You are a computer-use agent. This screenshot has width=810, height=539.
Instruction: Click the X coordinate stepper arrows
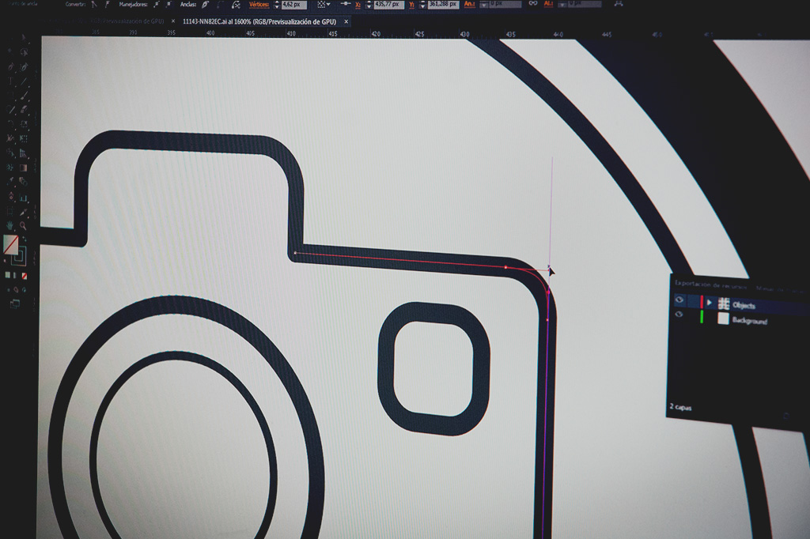369,5
